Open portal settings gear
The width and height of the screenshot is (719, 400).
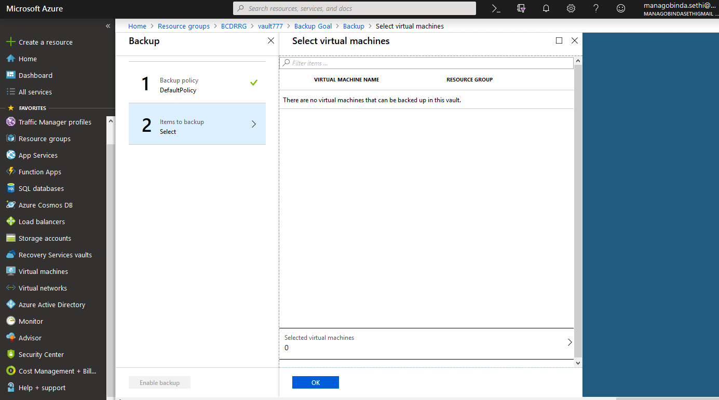pos(571,8)
